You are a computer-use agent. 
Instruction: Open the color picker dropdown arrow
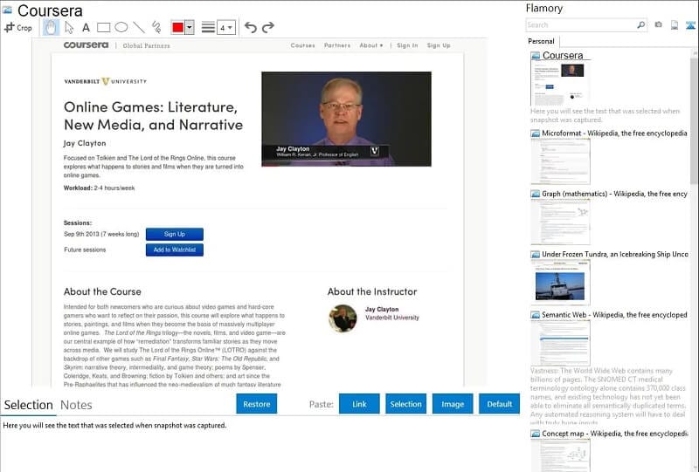pos(190,28)
